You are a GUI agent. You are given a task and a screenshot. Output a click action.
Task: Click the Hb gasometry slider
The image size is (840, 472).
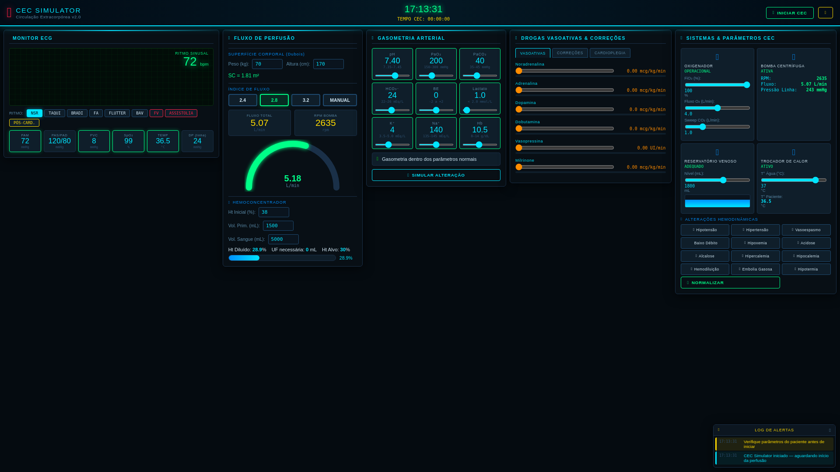tap(480, 145)
